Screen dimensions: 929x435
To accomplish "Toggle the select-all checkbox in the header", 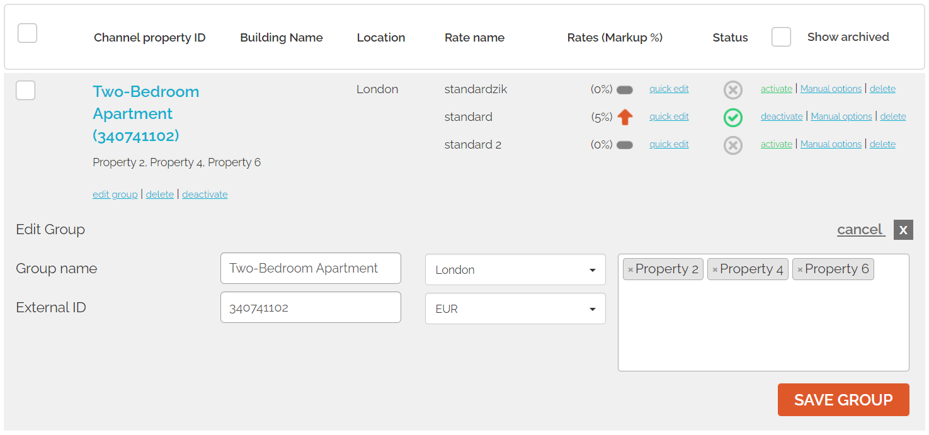I will [27, 33].
